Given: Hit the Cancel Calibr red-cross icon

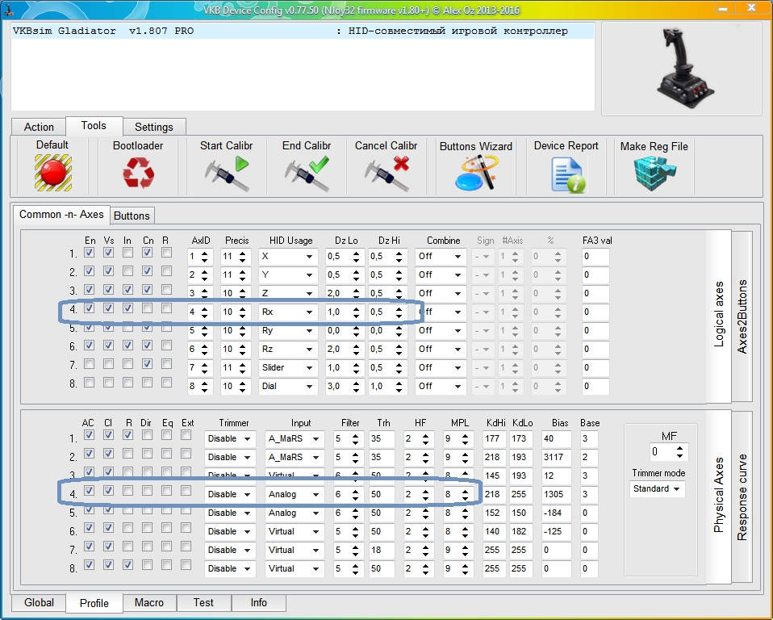Looking at the screenshot, I should point(386,173).
